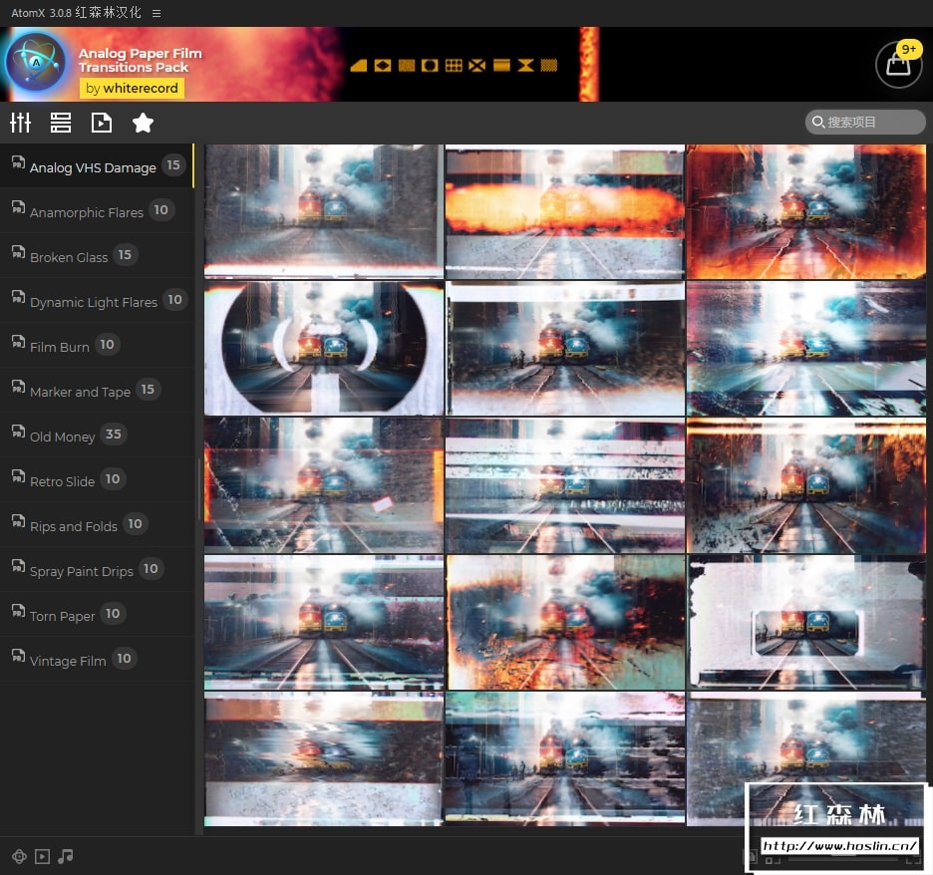The height and width of the screenshot is (875, 933).
Task: Open the Spray Paint Drips category
Action: point(97,569)
